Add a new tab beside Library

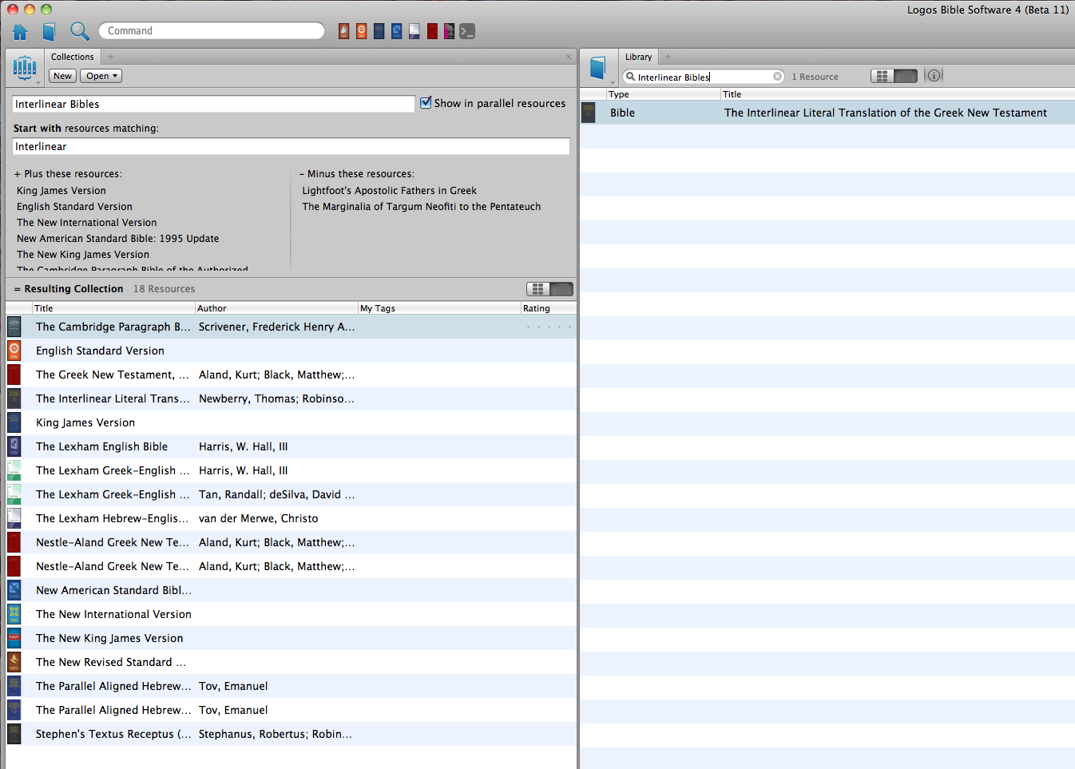(668, 57)
